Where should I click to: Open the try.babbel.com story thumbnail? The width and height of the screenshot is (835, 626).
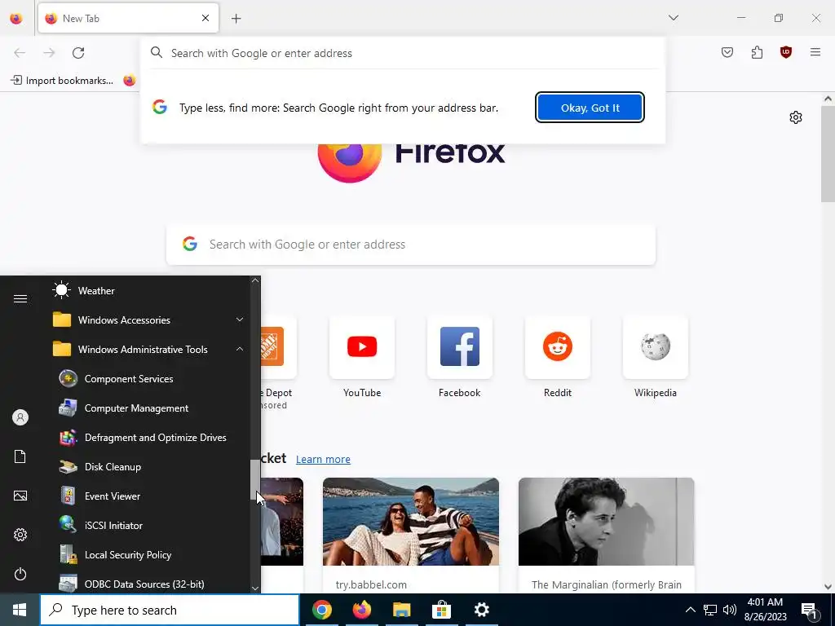tap(411, 521)
